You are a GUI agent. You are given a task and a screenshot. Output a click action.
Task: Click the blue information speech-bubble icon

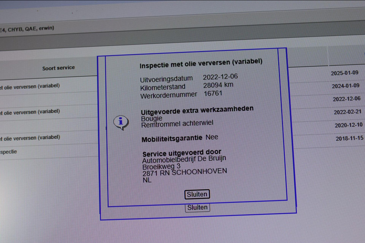coord(121,123)
